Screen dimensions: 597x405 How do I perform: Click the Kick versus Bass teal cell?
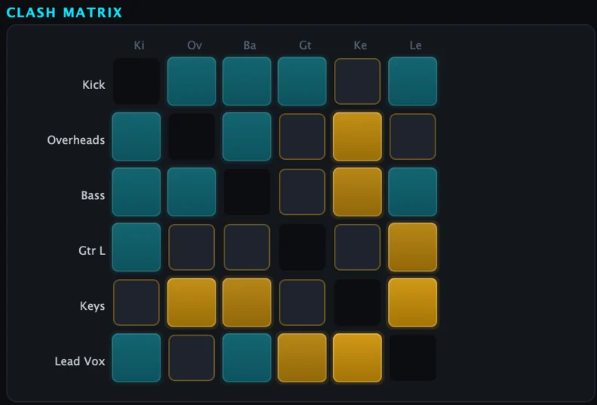tap(246, 81)
